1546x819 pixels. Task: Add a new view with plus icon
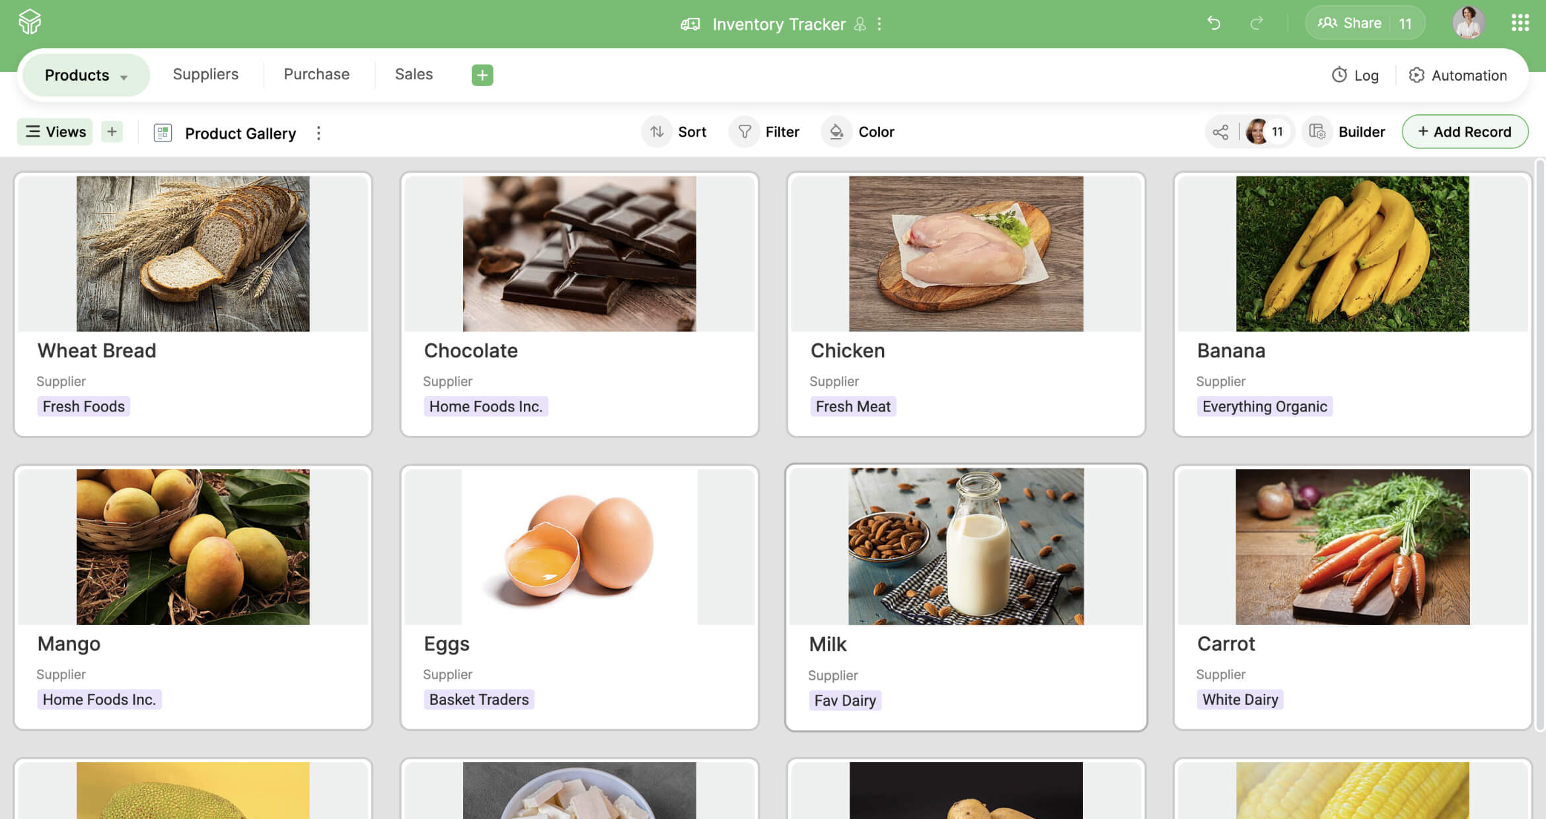(112, 131)
